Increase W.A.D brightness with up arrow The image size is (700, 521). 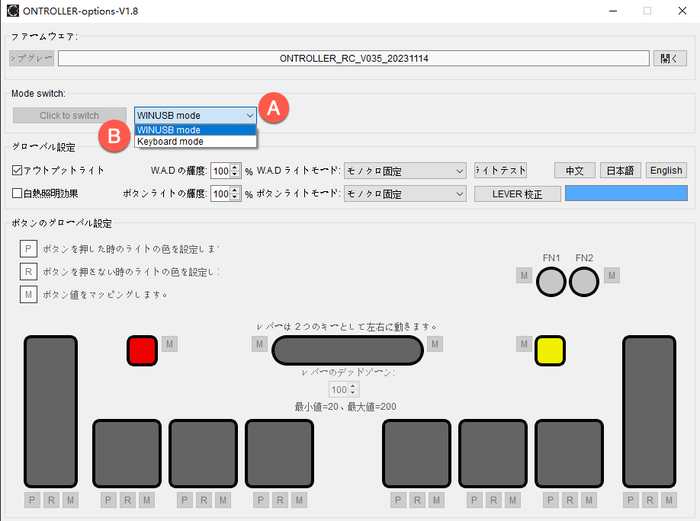click(236, 168)
